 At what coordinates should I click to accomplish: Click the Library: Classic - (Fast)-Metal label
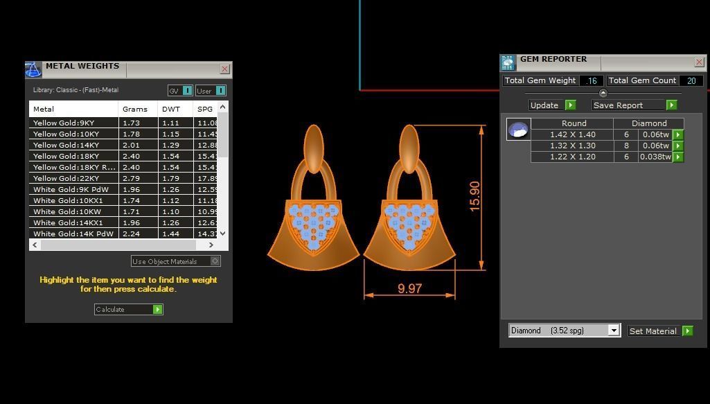[x=76, y=90]
